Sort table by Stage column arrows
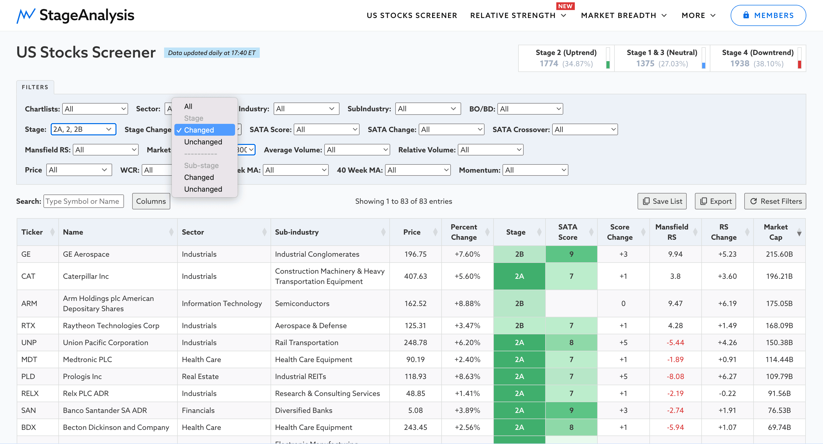823x444 pixels. click(539, 232)
